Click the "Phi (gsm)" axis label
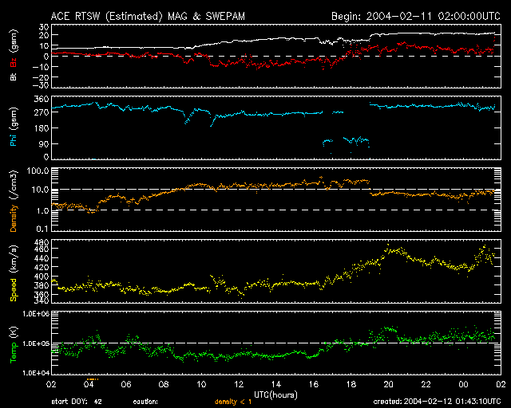Viewport: 511px width, 408px height. [x=14, y=127]
